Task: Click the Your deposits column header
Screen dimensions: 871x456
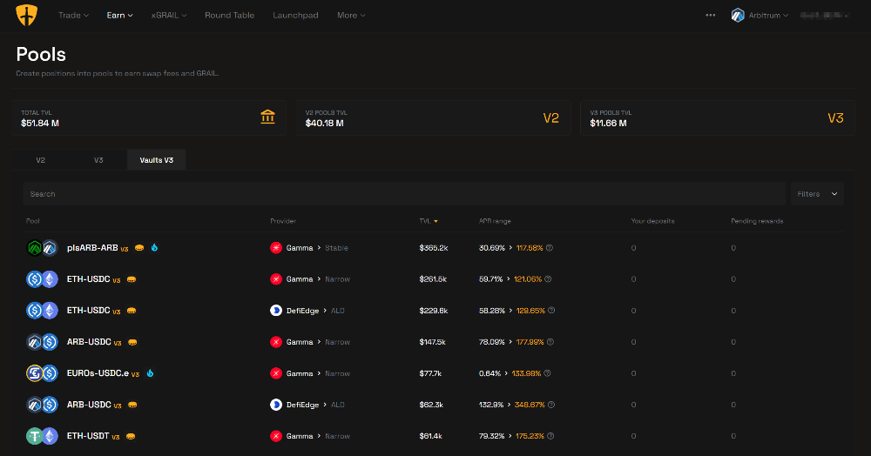Action: coord(652,221)
